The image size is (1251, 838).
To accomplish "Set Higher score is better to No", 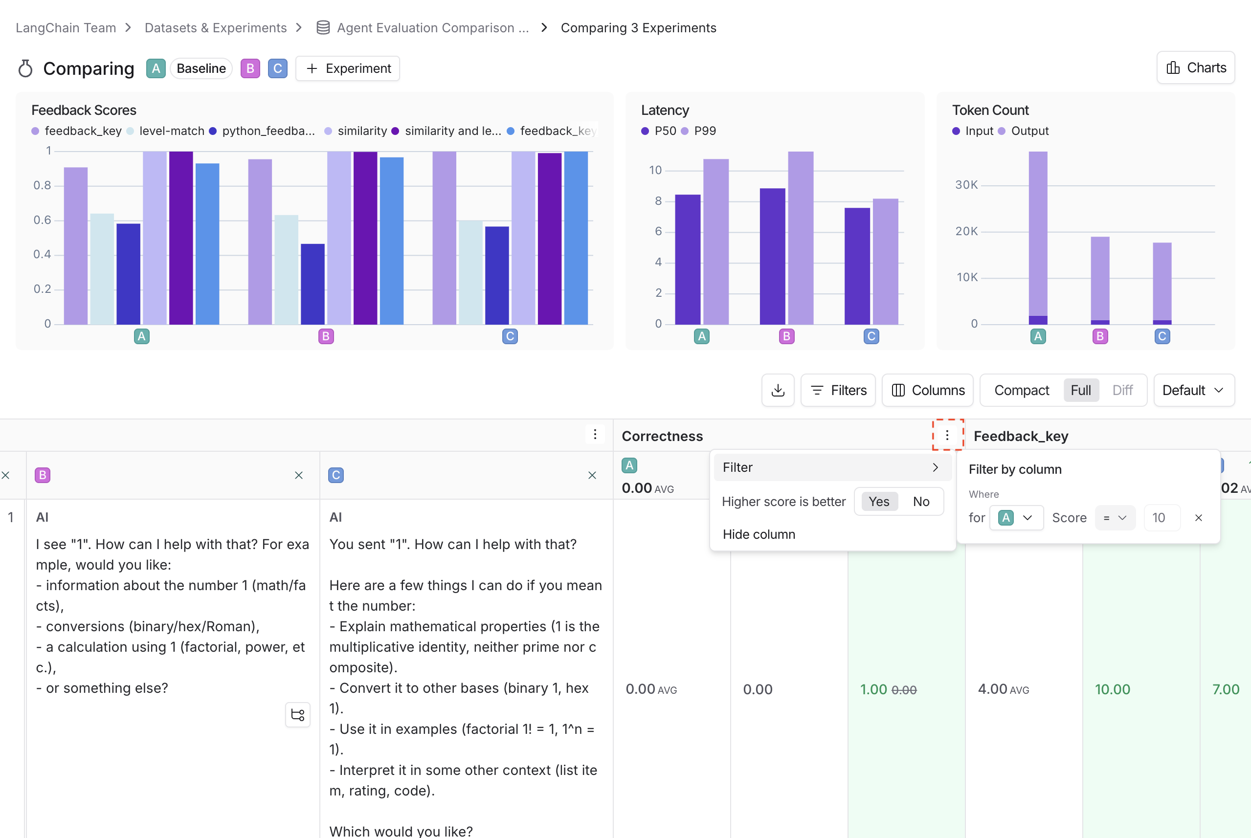I will tap(920, 501).
